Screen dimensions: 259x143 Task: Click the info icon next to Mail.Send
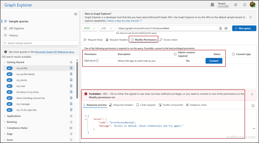point(97,61)
